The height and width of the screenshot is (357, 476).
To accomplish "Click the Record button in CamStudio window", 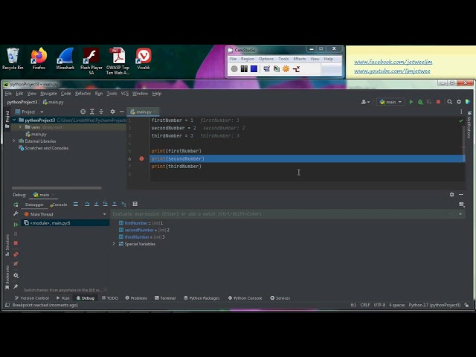I will pos(234,69).
